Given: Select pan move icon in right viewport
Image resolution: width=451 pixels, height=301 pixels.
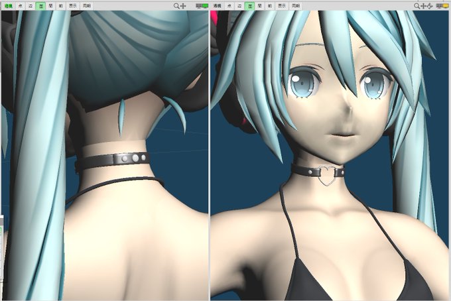Looking at the screenshot, I should click(x=423, y=6).
